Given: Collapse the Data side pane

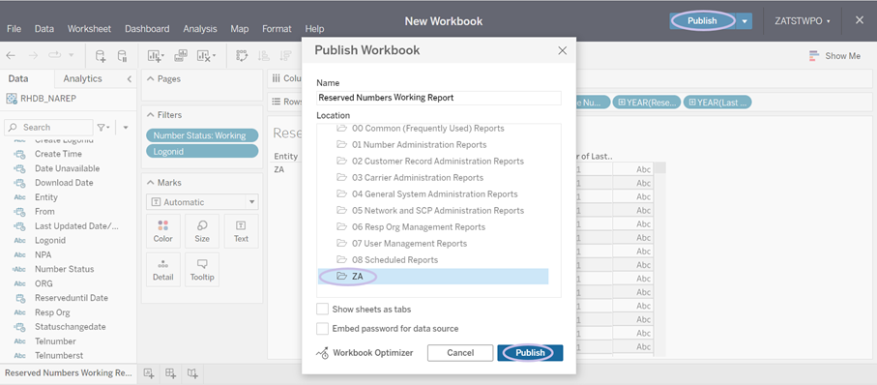Looking at the screenshot, I should point(130,79).
